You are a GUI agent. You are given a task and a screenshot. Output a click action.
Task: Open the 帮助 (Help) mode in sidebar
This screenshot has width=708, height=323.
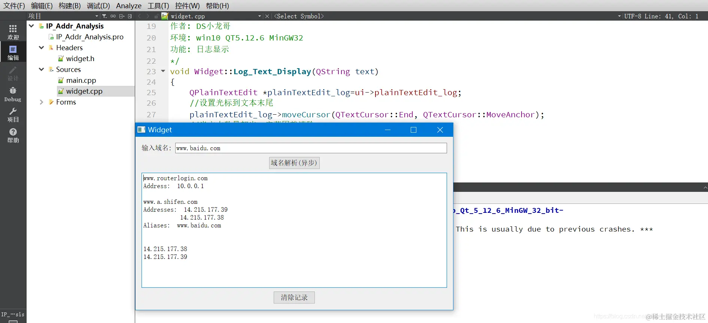point(13,135)
